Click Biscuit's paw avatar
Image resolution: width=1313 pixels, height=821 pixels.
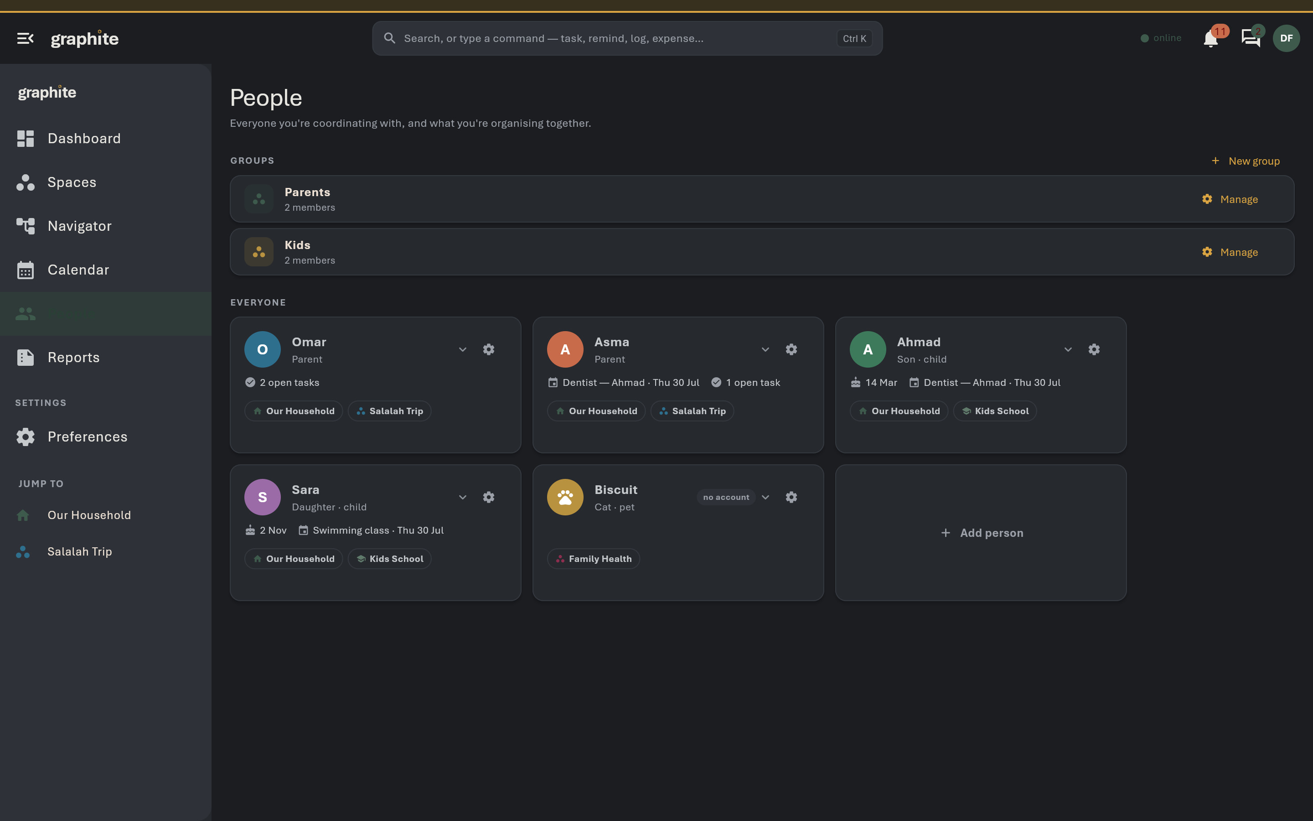(565, 497)
